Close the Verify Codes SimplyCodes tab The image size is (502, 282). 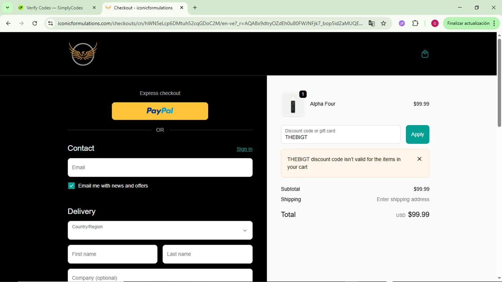[94, 8]
